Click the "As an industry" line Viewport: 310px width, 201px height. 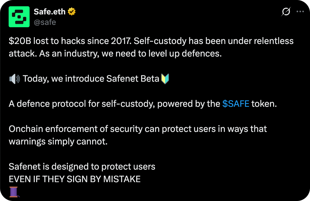click(115, 54)
